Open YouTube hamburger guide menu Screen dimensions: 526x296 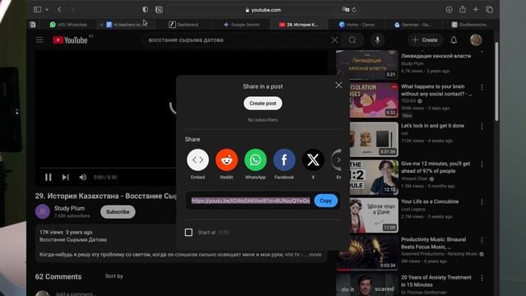(39, 40)
